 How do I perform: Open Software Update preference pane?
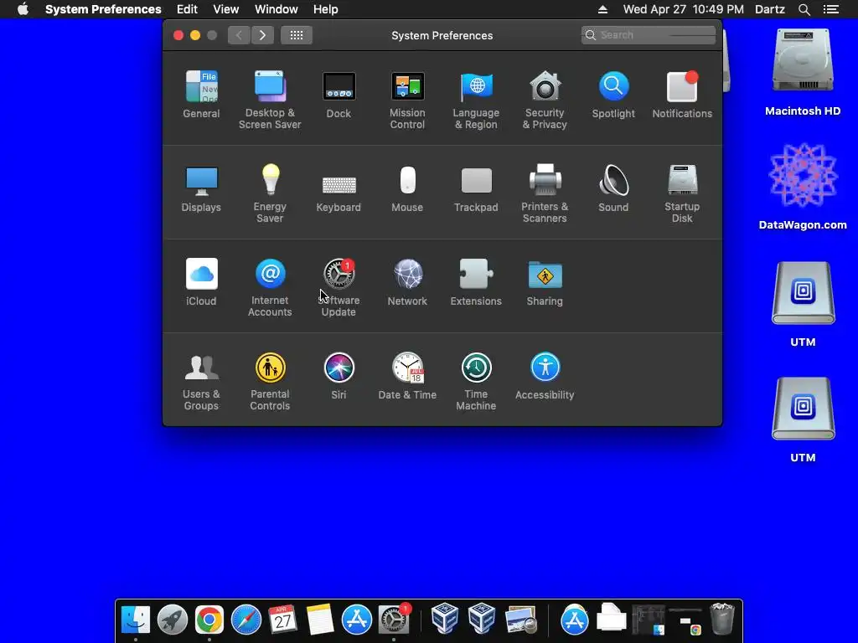[339, 288]
